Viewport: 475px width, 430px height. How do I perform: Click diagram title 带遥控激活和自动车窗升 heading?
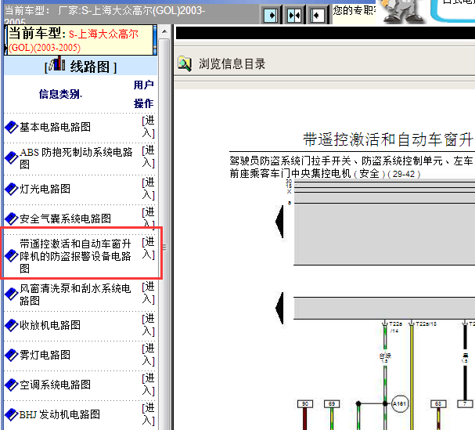point(388,139)
